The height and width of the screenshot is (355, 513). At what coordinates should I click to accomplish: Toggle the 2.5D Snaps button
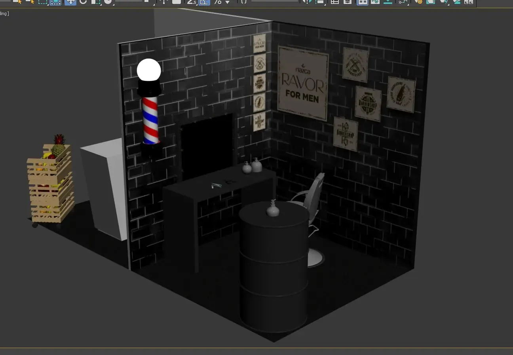(192, 2)
